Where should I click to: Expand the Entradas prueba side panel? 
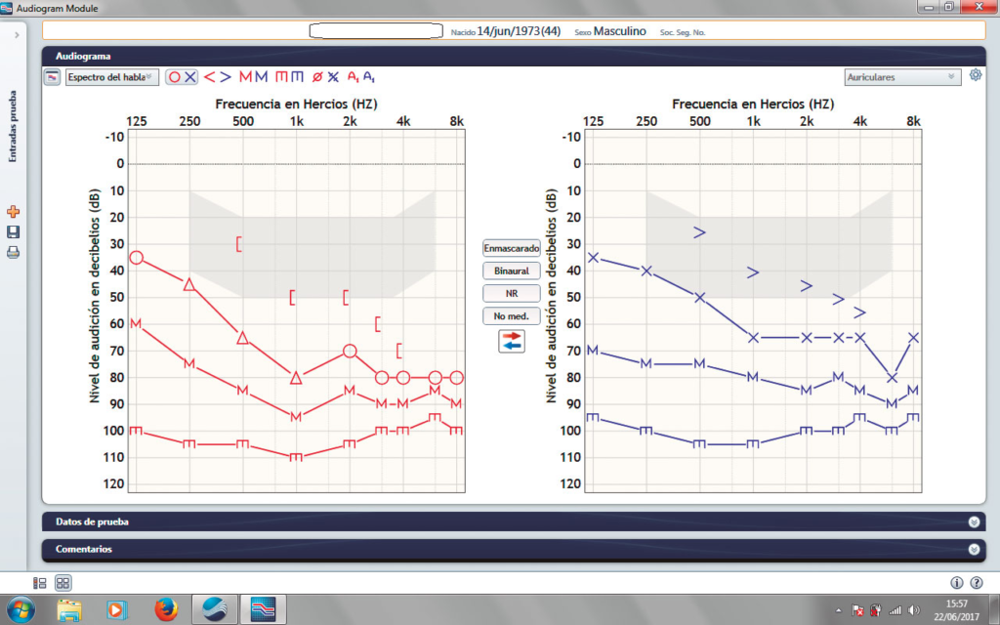click(17, 34)
